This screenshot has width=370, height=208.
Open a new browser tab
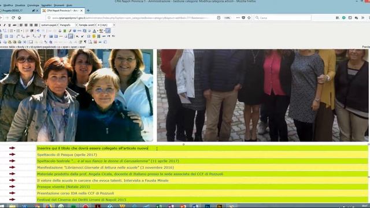(x=88, y=10)
